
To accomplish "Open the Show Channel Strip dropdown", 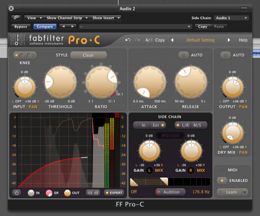I will pos(66,18).
